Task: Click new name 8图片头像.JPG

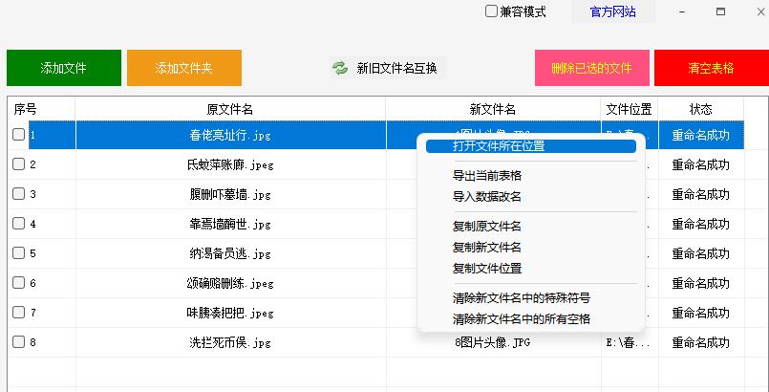Action: pyautogui.click(x=493, y=342)
